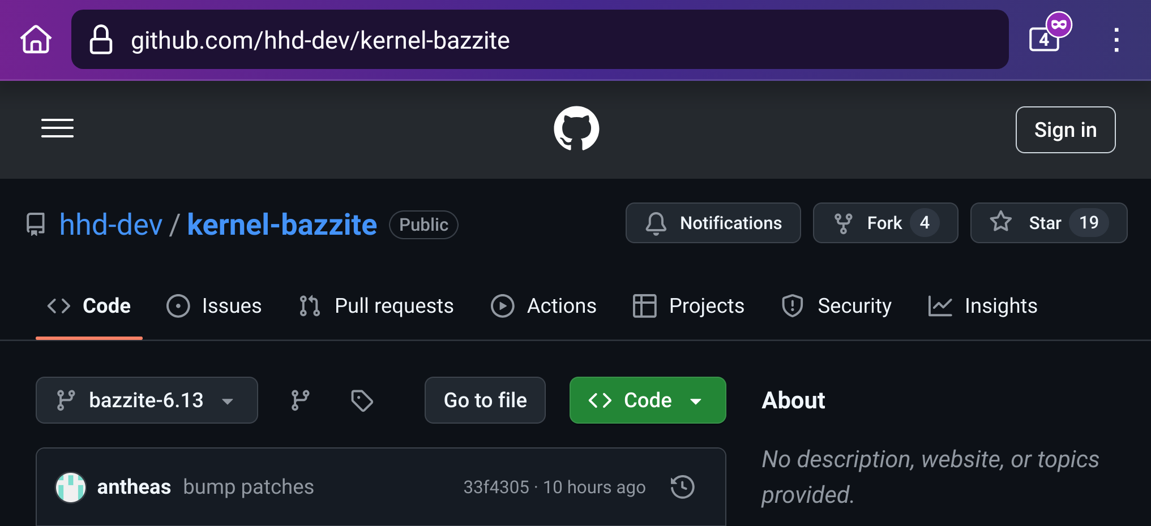View branches via the branch icon
1151x526 pixels.
click(x=300, y=400)
